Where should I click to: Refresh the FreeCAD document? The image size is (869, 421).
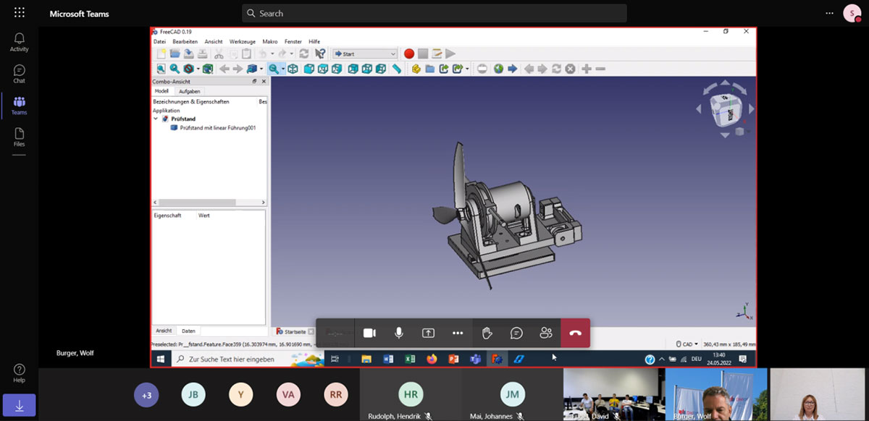[x=304, y=54]
